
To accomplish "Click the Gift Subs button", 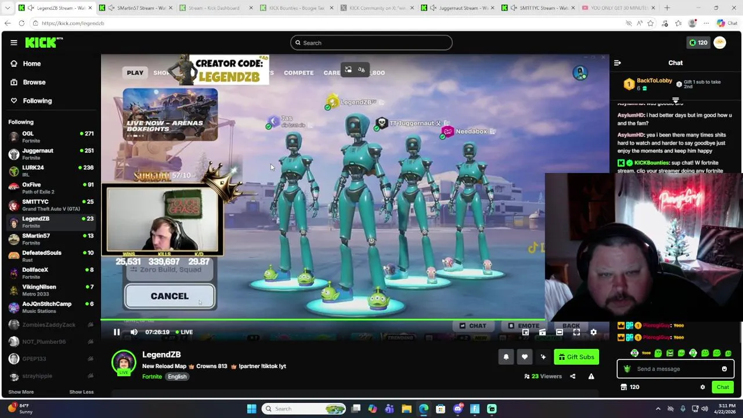I will coord(576,357).
